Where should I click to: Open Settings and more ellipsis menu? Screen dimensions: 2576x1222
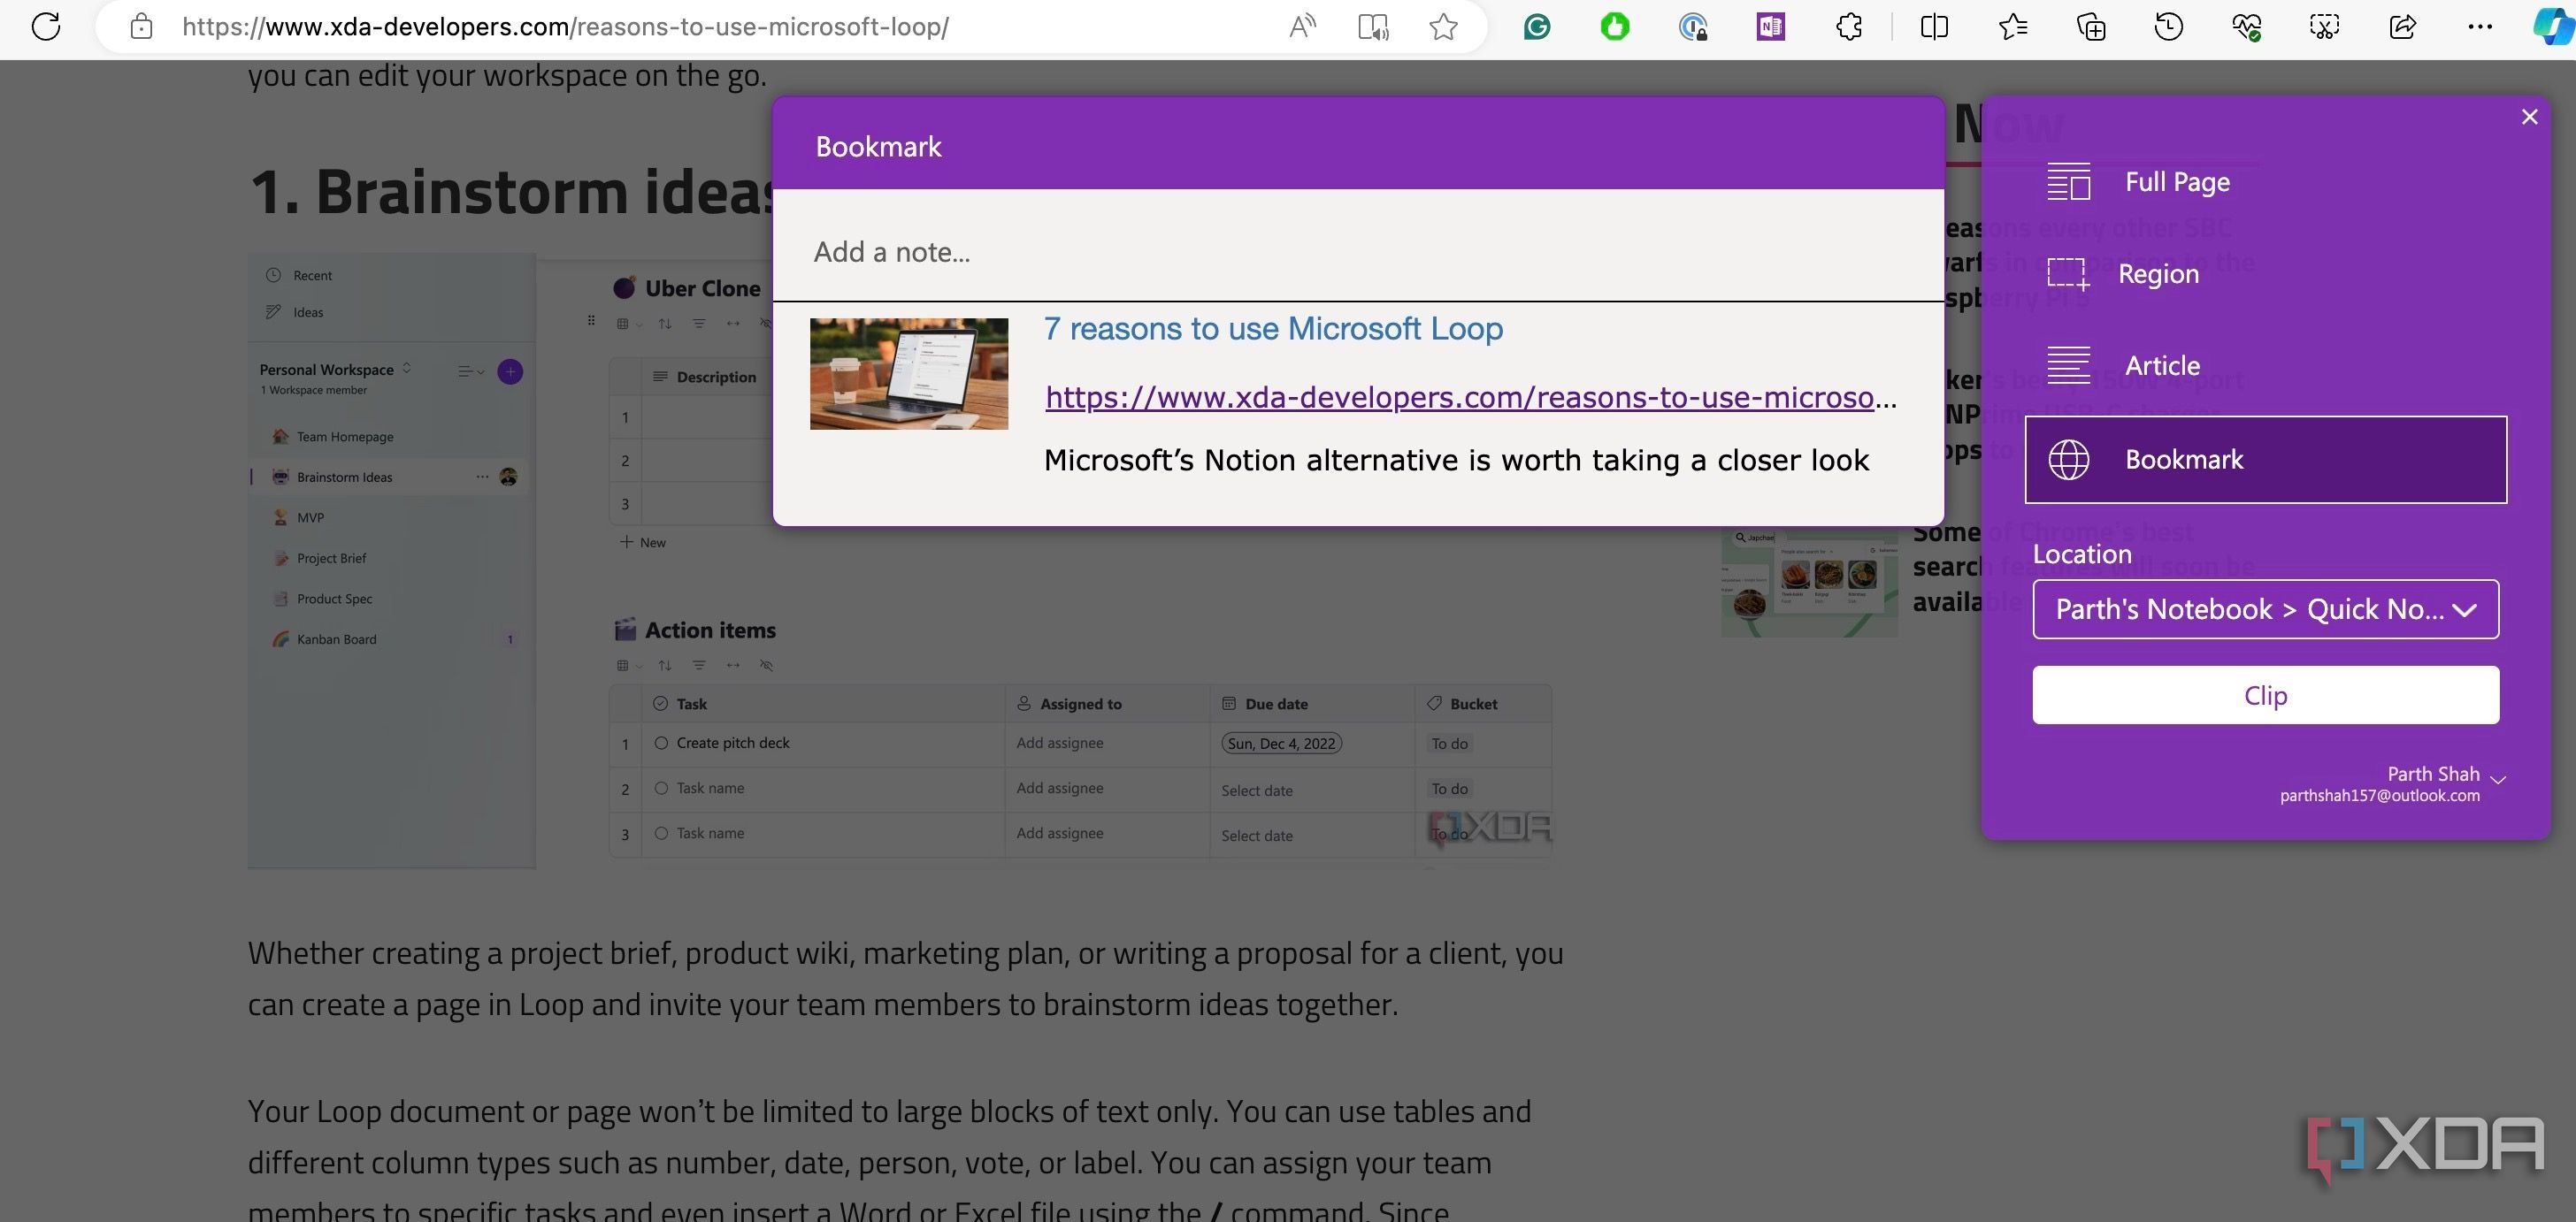pyautogui.click(x=2480, y=26)
